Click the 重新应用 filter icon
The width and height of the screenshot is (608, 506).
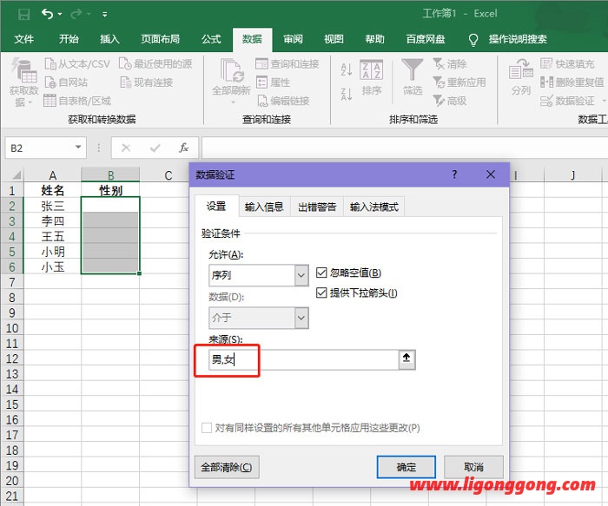click(x=439, y=82)
